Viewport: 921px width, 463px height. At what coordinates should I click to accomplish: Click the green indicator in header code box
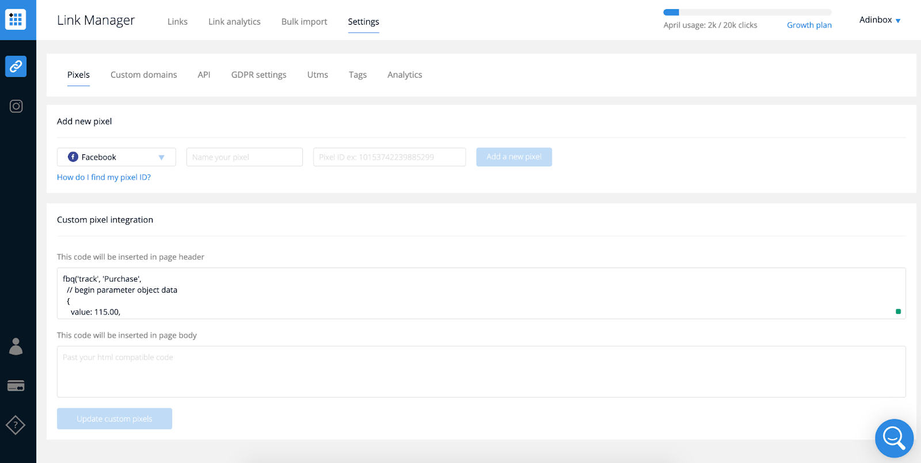tap(898, 312)
